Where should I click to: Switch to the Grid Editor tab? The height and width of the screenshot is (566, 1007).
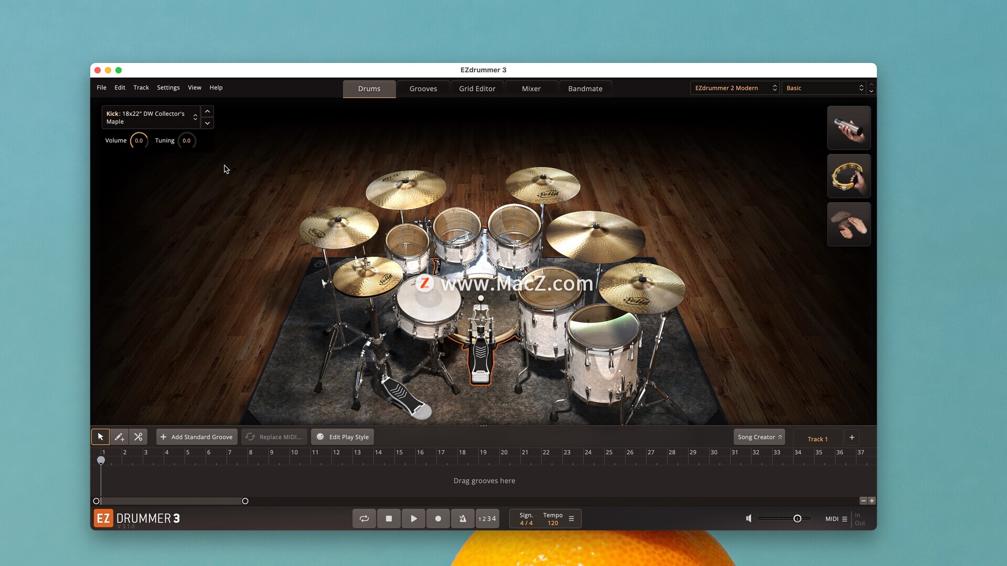coord(477,89)
